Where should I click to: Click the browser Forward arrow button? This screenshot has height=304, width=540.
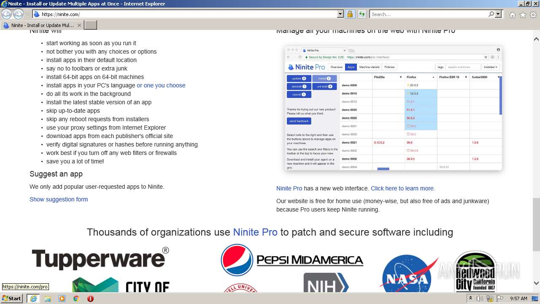18,14
